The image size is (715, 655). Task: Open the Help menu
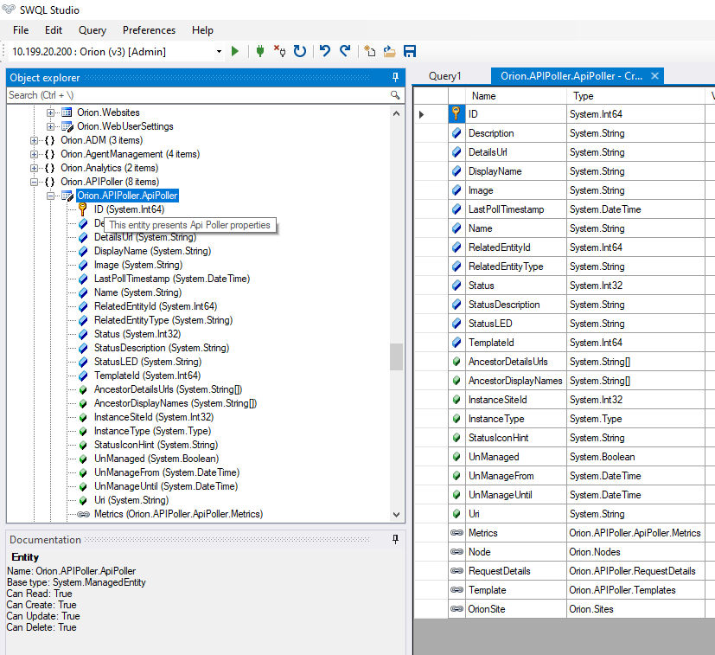[202, 30]
